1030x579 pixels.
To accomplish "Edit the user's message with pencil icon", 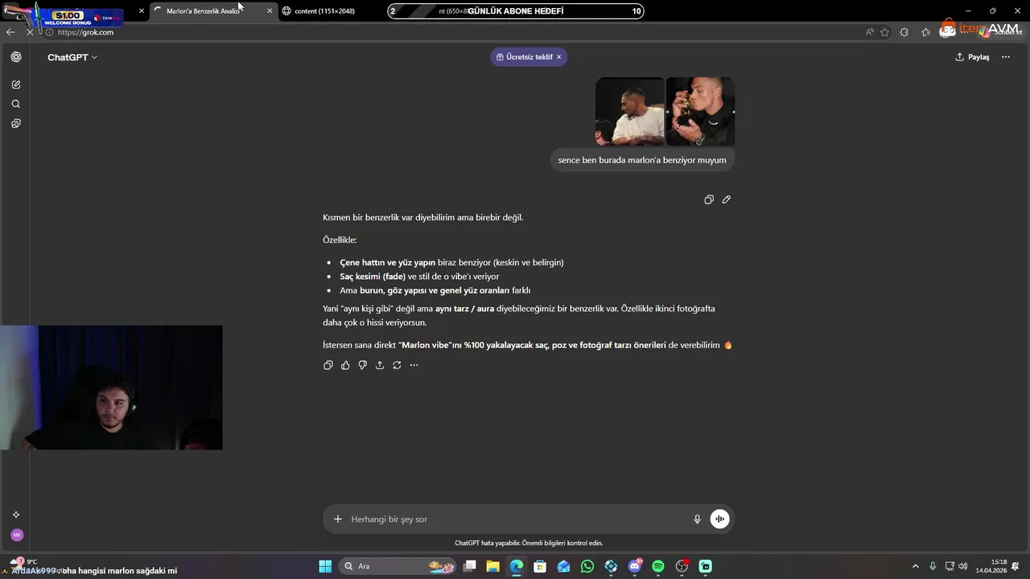I will tap(727, 199).
